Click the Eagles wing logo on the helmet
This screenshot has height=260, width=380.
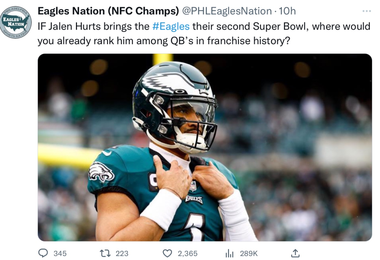pos(168,81)
